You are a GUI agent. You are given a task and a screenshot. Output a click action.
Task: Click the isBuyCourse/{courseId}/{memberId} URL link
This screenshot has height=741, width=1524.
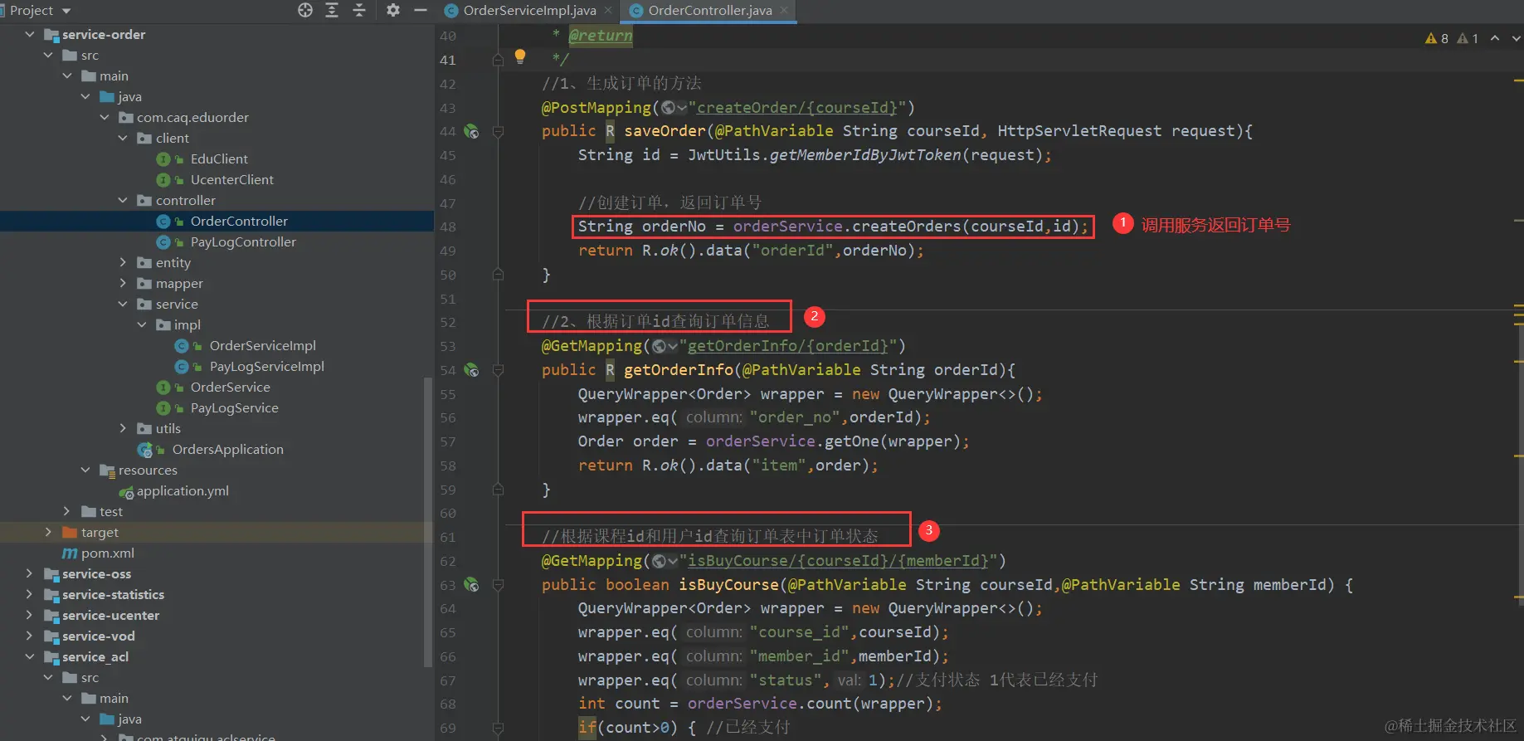[837, 561]
